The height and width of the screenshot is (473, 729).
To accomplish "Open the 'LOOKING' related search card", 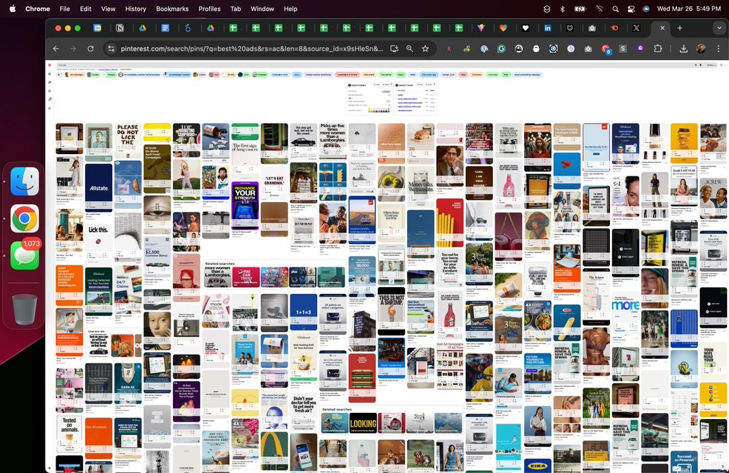I will click(x=363, y=423).
